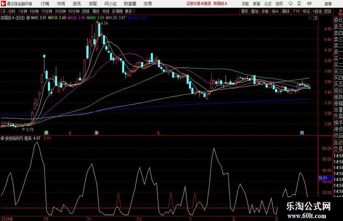Screen dimensions: 343x221
Task: Open customer service headset icon
Action: (x=290, y=4)
